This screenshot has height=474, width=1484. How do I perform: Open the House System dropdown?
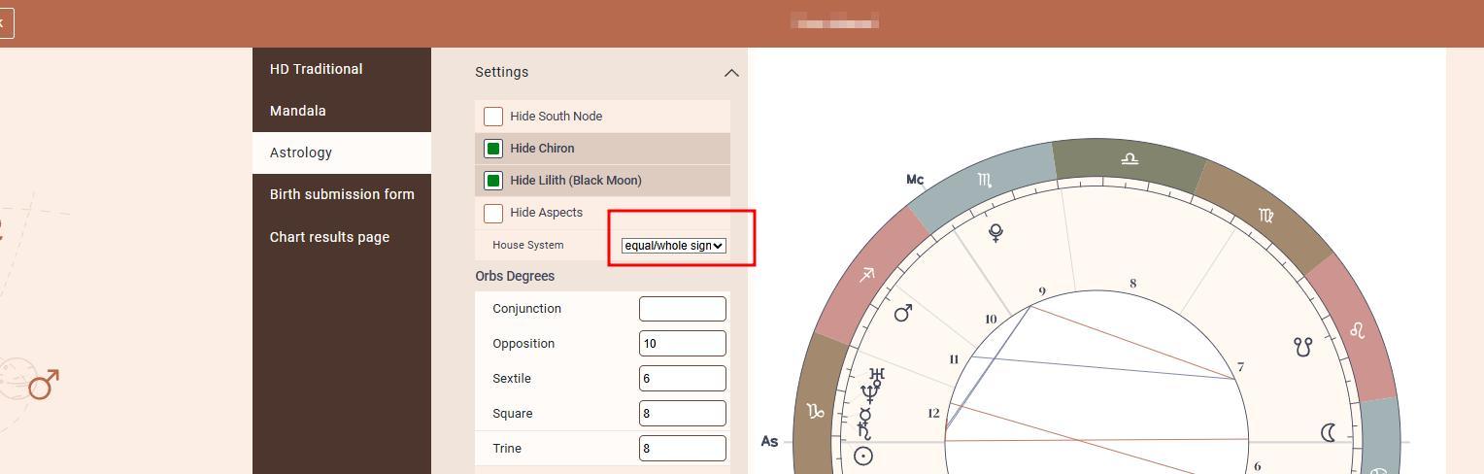coord(673,246)
